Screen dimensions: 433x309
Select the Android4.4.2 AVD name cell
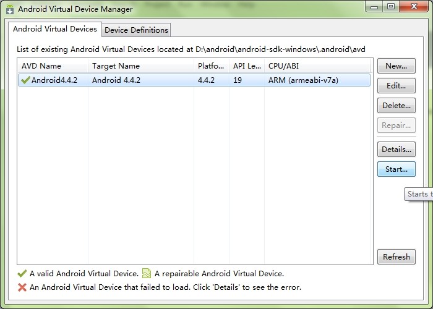point(54,80)
